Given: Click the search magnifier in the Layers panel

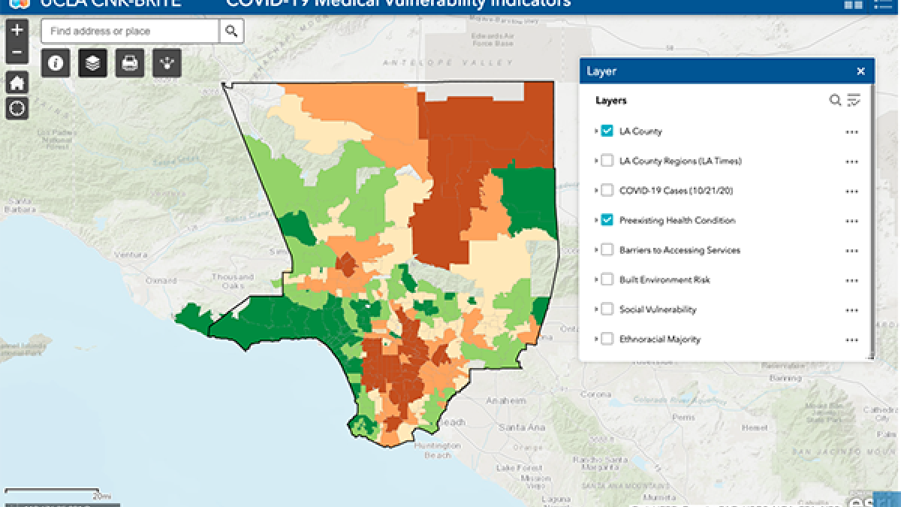Looking at the screenshot, I should point(834,99).
